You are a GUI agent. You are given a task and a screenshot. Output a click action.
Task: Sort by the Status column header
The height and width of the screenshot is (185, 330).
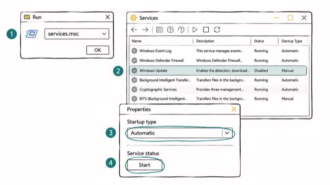point(259,41)
